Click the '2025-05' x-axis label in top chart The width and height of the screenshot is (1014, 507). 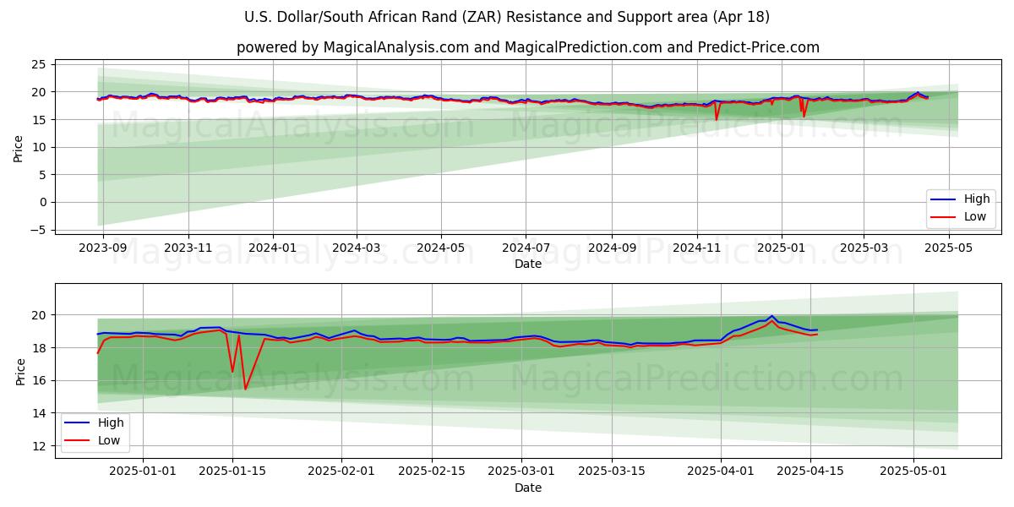click(x=949, y=248)
